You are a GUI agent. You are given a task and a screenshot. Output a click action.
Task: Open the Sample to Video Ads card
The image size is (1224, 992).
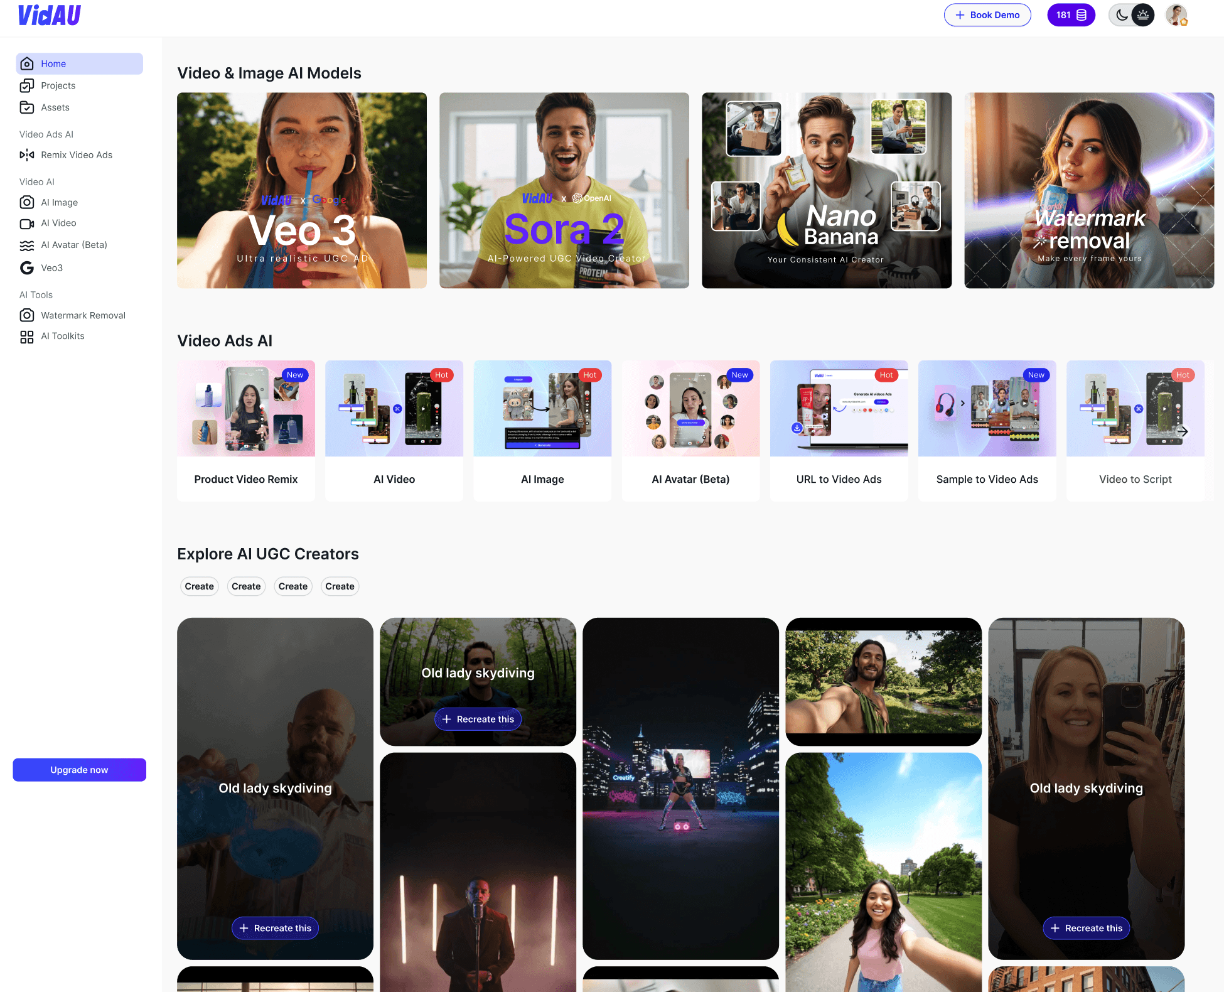pyautogui.click(x=987, y=431)
